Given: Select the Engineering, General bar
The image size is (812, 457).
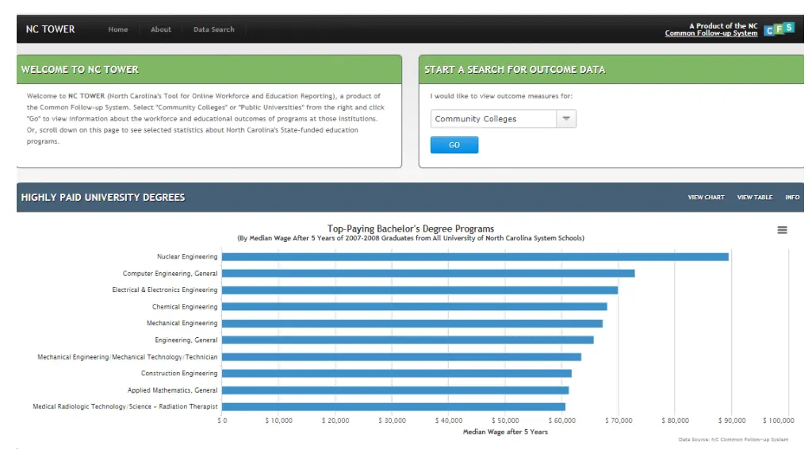Looking at the screenshot, I should click(408, 340).
